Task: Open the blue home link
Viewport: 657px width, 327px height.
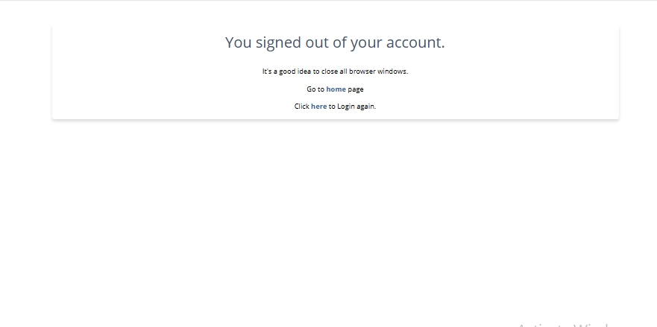Action: pos(336,89)
